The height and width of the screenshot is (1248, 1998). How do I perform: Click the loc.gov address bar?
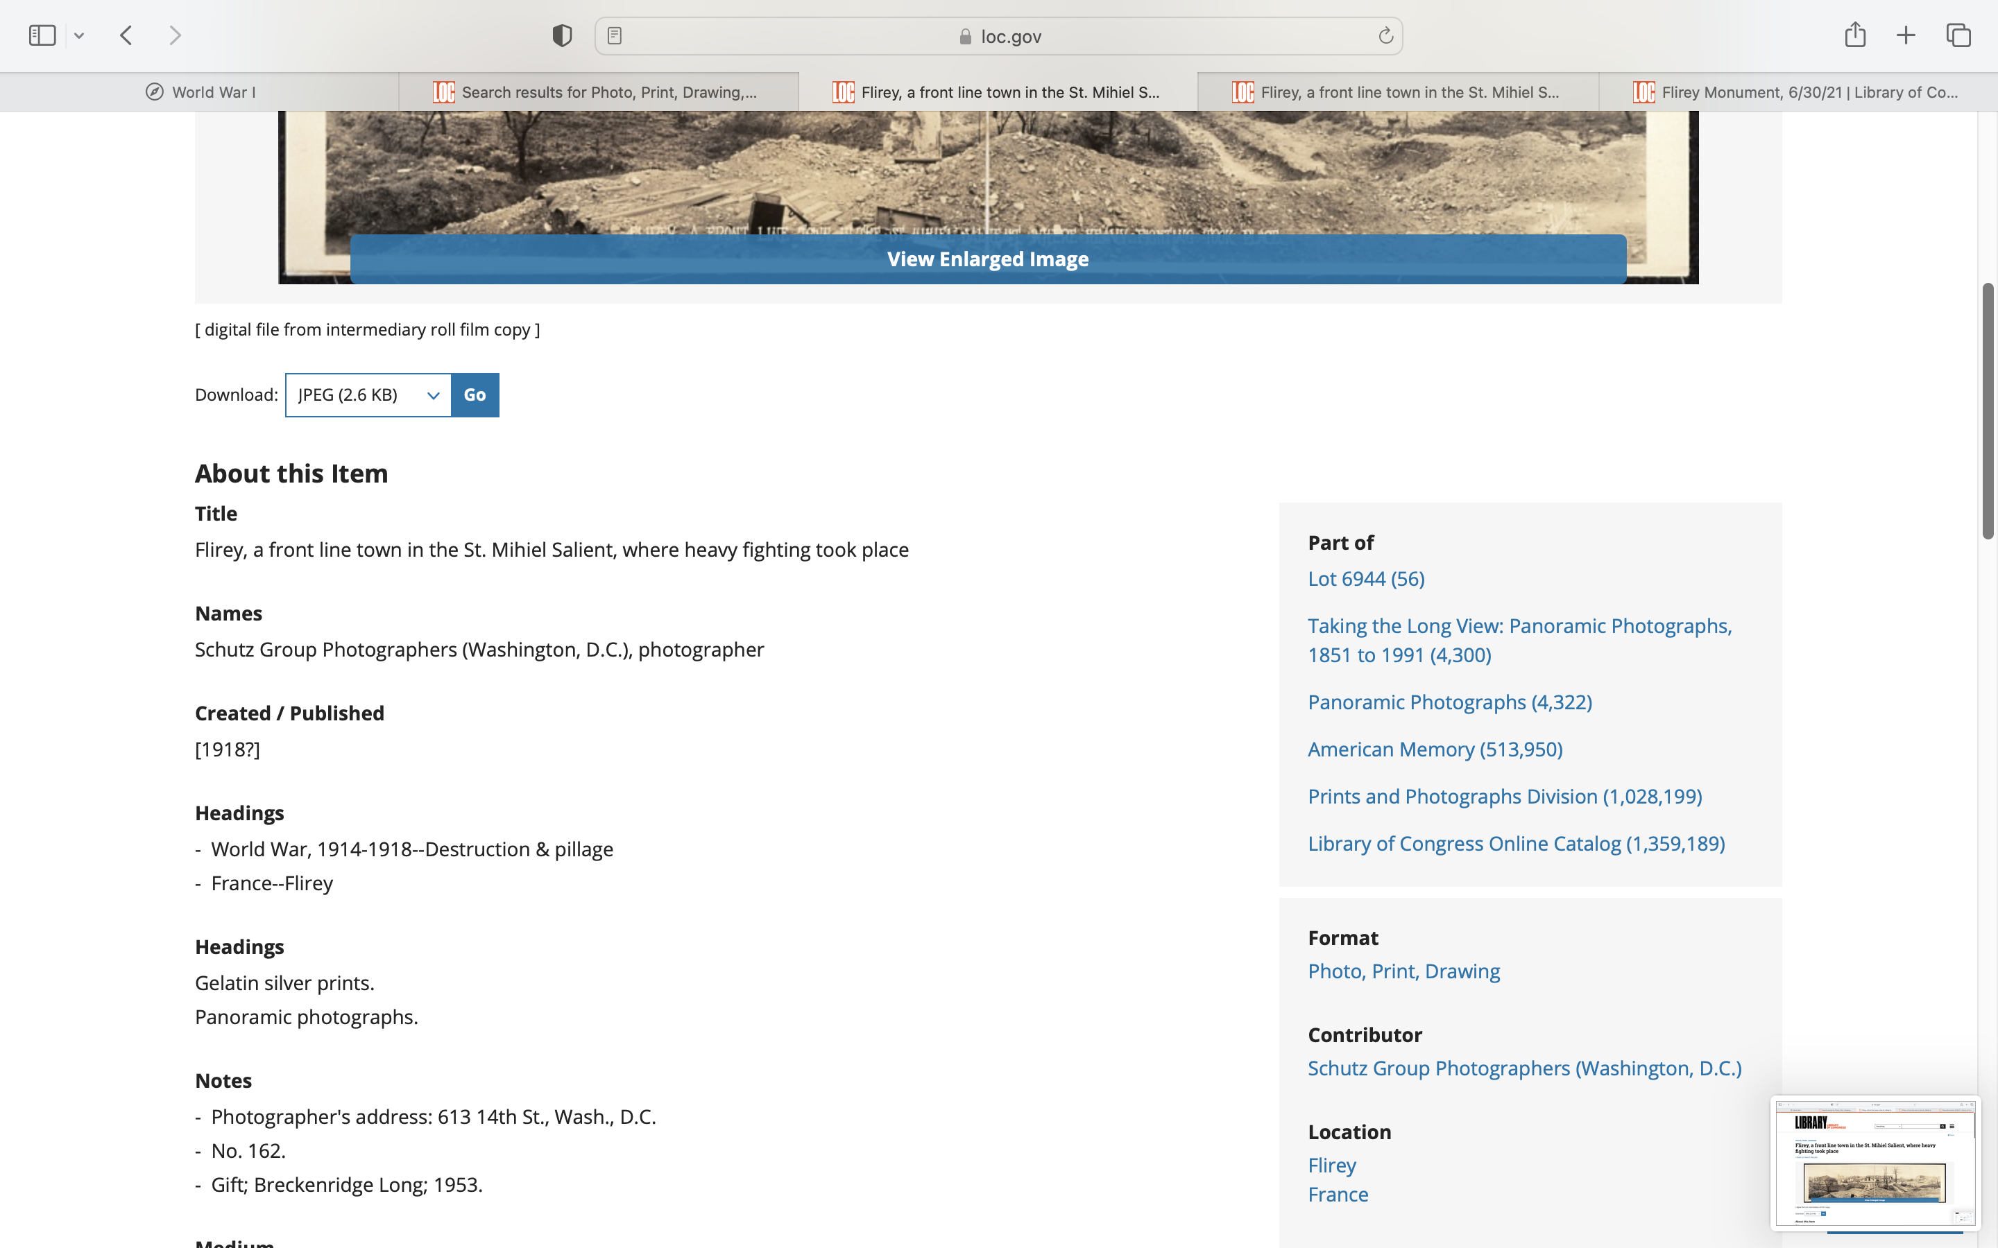coord(999,36)
